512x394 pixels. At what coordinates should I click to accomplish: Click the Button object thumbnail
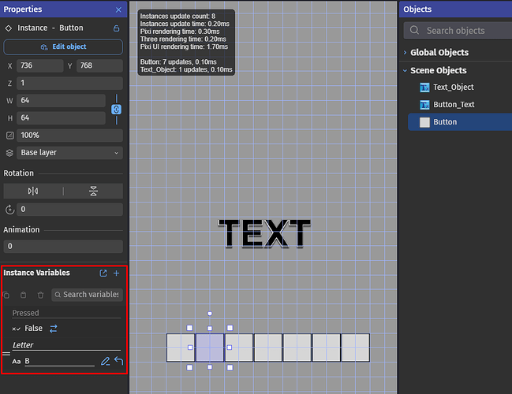[424, 122]
